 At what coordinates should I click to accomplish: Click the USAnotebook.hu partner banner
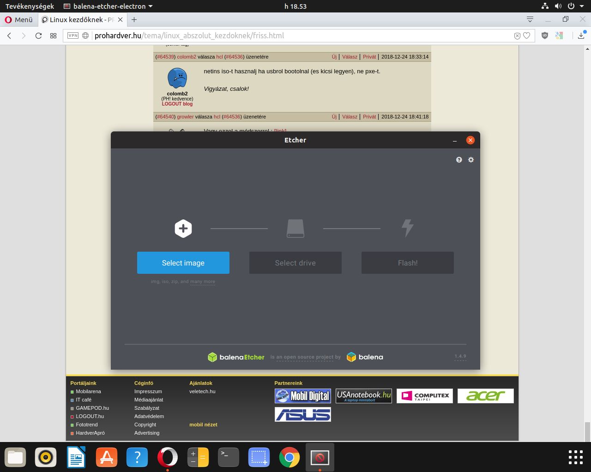364,396
